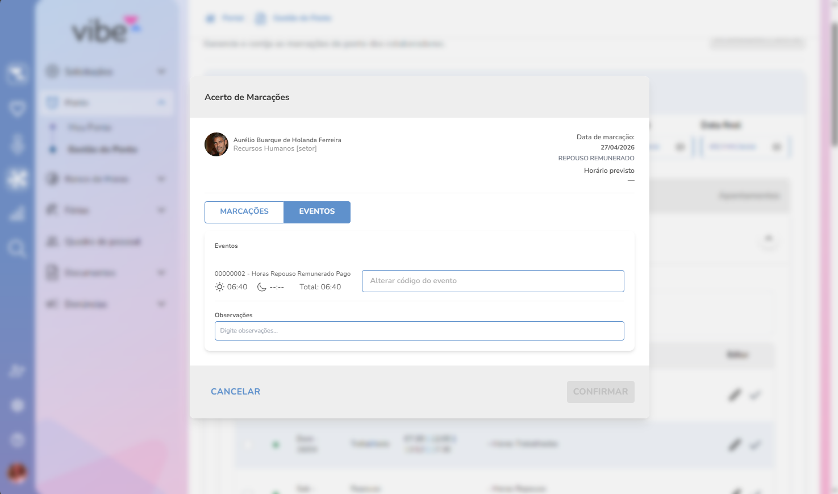Expand the Banco de Horas chevron
Image resolution: width=838 pixels, height=494 pixels.
tap(161, 179)
